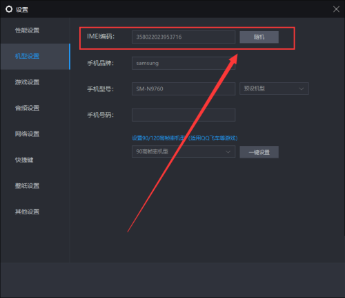Screen dimensions: 345x298
Task: Click the IMEI编码 input field
Action: [x=184, y=37]
